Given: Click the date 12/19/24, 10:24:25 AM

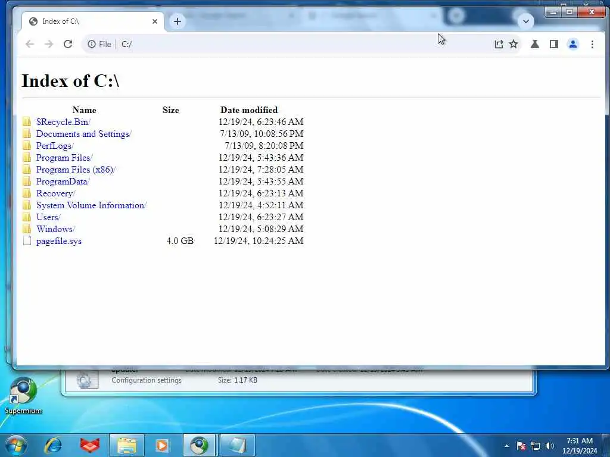Looking at the screenshot, I should pyautogui.click(x=259, y=241).
